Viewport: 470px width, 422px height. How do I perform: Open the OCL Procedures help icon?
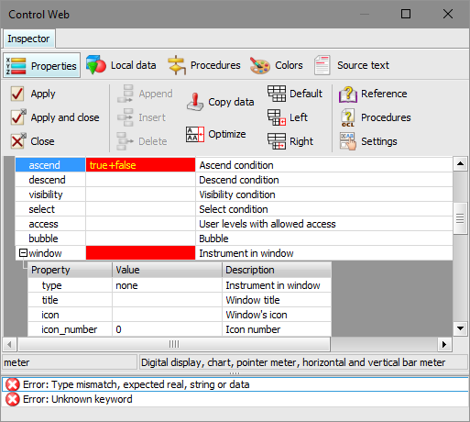click(348, 117)
